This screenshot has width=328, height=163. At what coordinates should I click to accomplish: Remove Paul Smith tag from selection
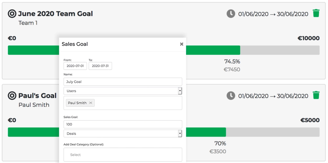[91, 103]
